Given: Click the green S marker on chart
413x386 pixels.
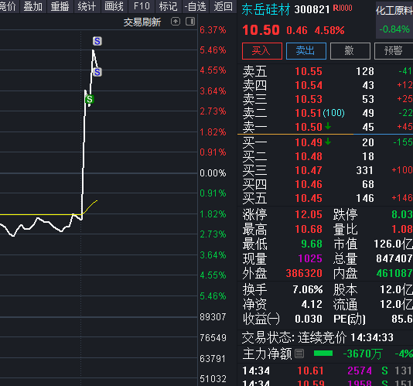Looking at the screenshot, I should tap(90, 99).
